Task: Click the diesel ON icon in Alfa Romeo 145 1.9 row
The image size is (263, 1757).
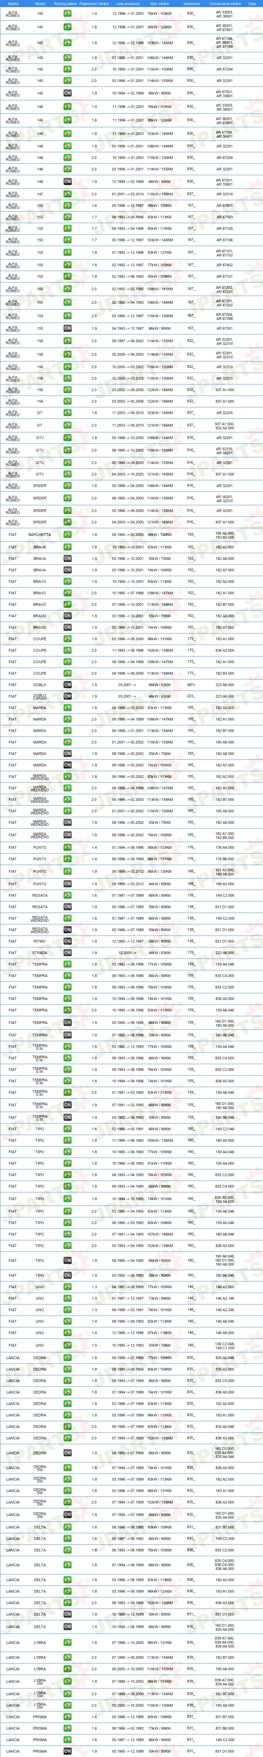Action: pos(67,93)
